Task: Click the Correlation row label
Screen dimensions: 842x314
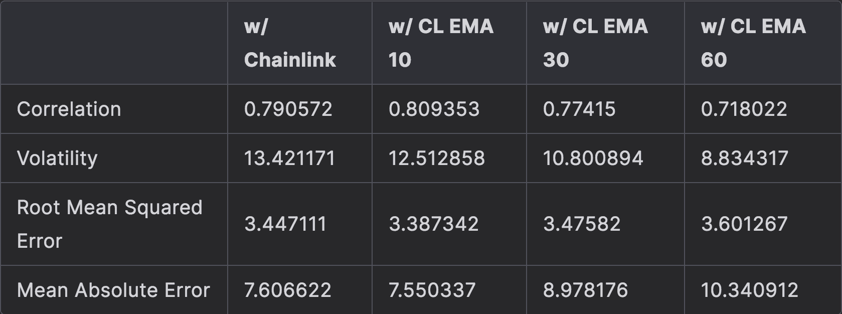Action: point(69,109)
